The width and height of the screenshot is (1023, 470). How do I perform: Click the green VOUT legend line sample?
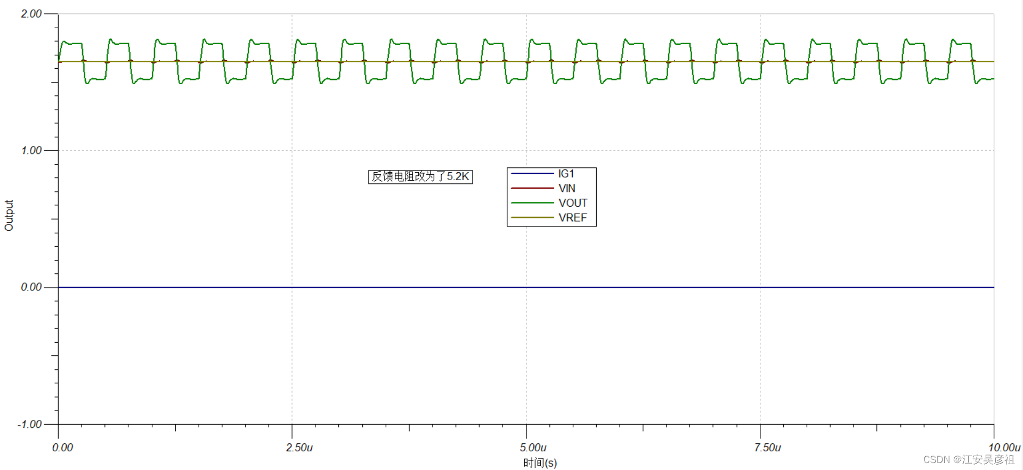[532, 203]
